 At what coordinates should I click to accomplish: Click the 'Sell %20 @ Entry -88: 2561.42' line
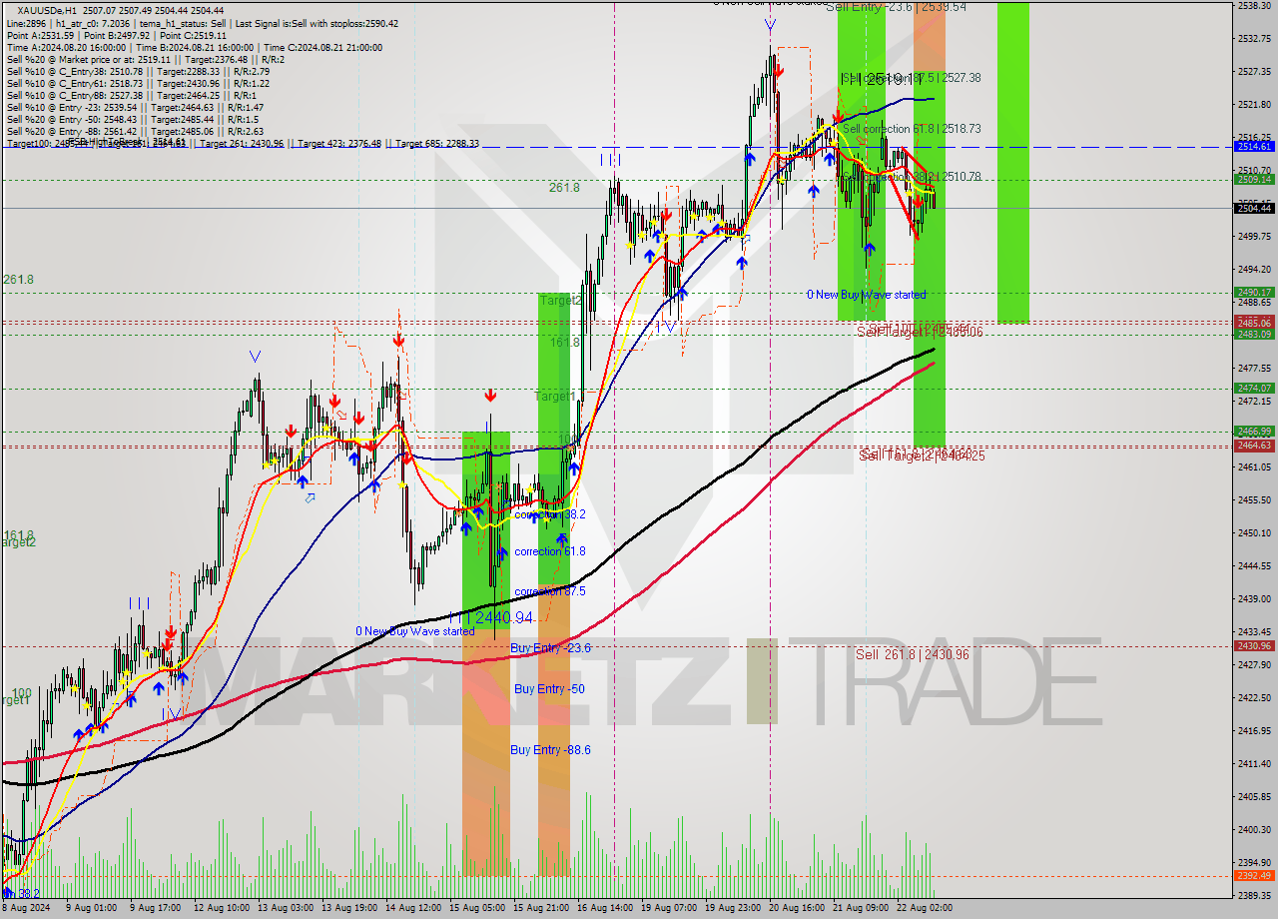coord(135,131)
